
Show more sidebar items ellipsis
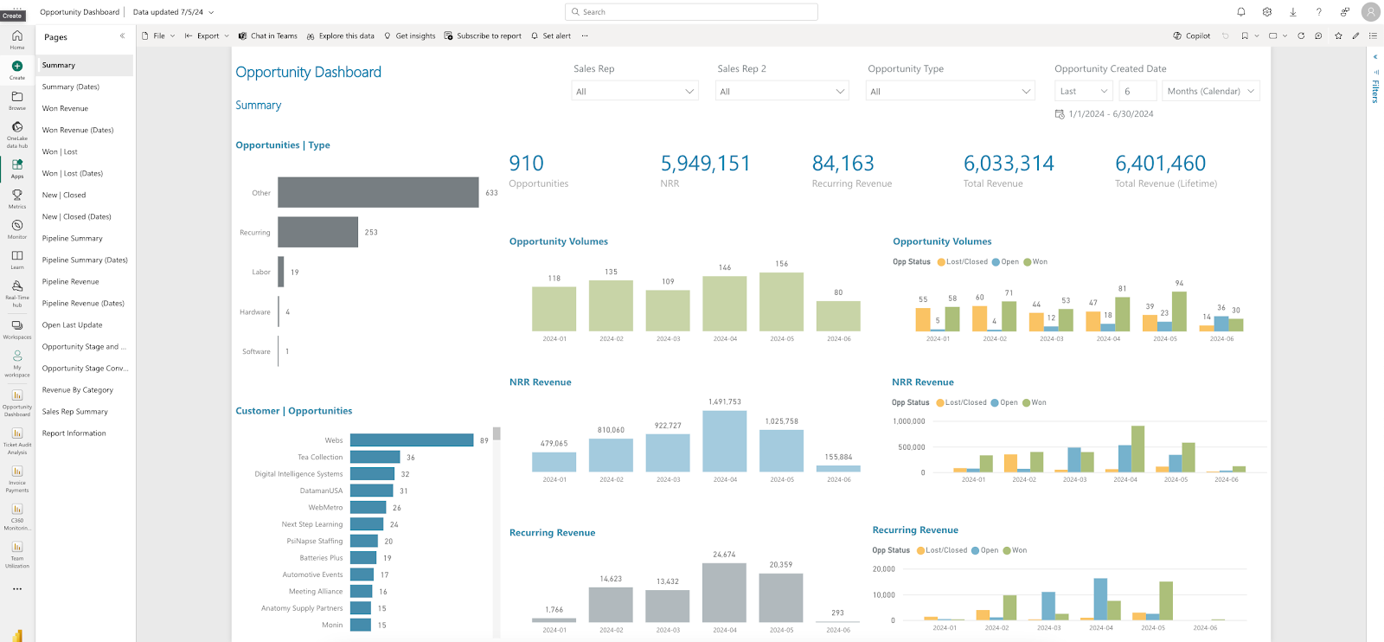17,589
